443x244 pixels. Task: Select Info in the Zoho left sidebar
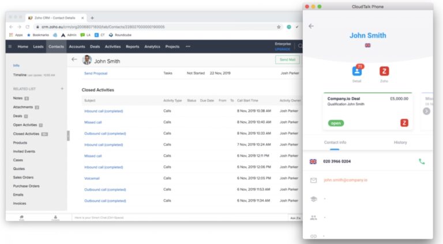point(16,66)
